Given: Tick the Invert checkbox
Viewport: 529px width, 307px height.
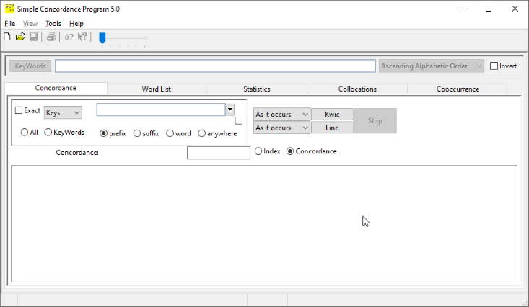Looking at the screenshot, I should point(494,66).
